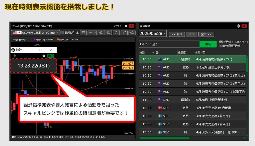Click the add indicator icon in chart toolbar
This screenshot has height=146, width=255.
(x=132, y=33)
